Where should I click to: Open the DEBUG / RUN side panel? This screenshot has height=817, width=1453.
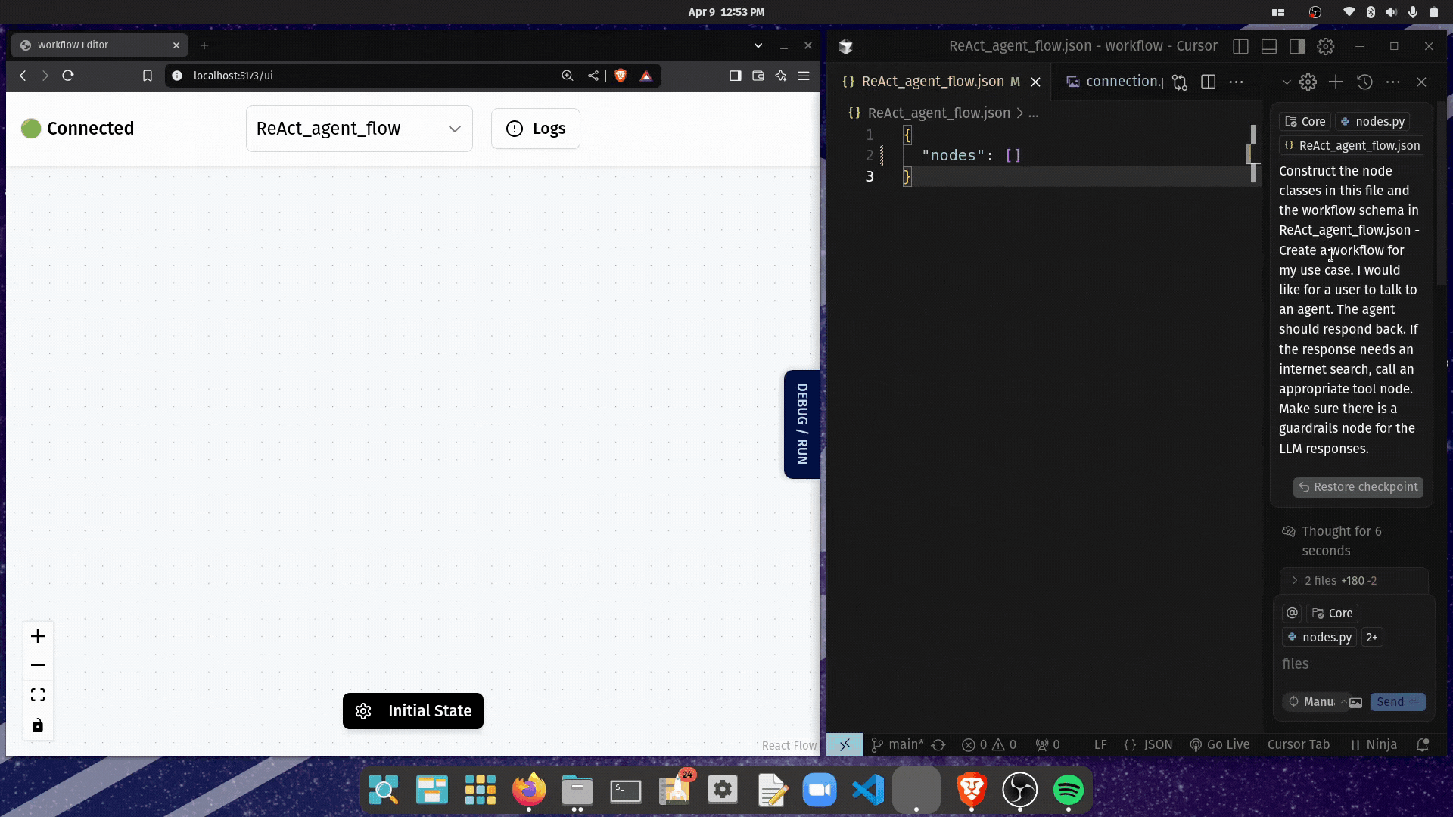tap(801, 424)
